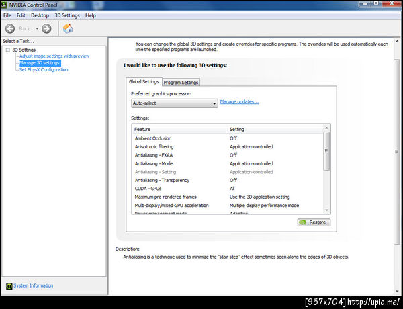Open the Back history dropdown arrow
Viewport: 403px width, 309px height.
[37, 28]
